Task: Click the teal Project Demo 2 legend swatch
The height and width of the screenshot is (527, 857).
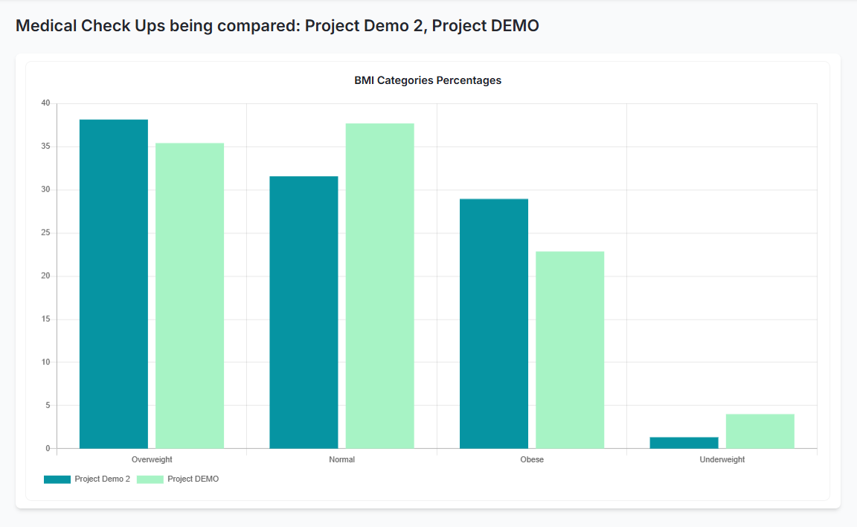Action: click(x=57, y=479)
